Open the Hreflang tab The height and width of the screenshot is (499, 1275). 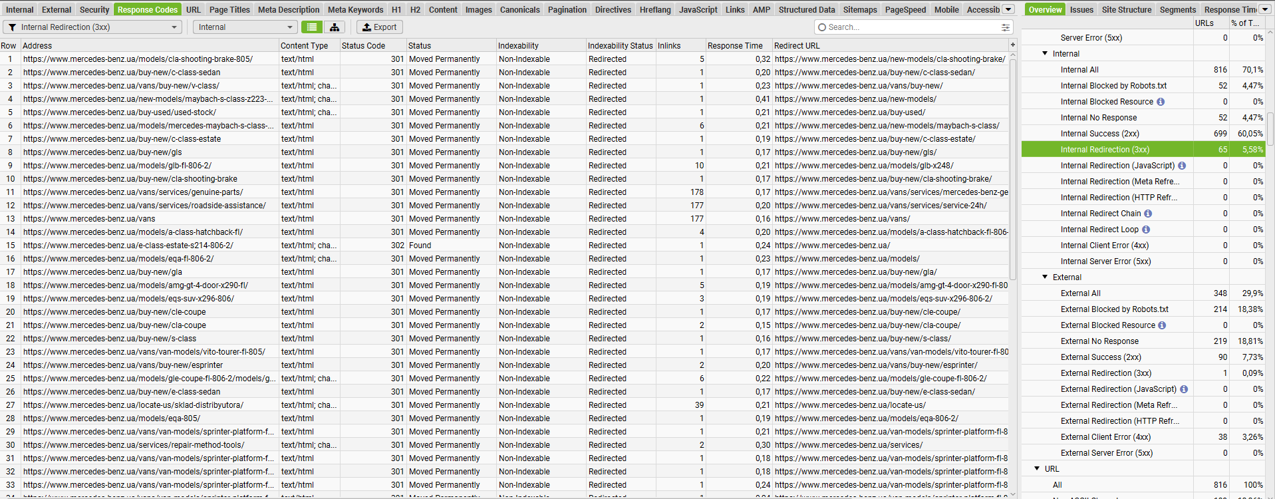click(655, 9)
